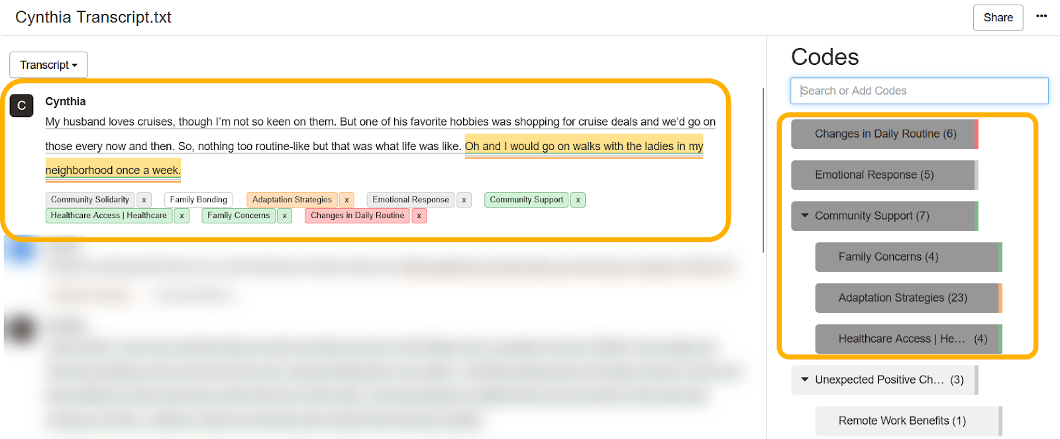The height and width of the screenshot is (439, 1060).
Task: Click the Share button
Action: click(998, 17)
